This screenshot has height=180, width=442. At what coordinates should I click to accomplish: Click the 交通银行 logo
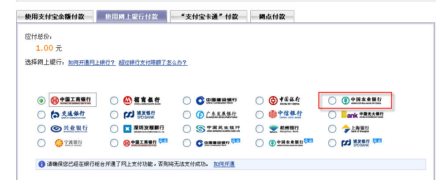pos(68,115)
